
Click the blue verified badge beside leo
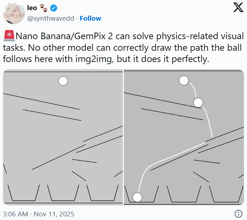pos(54,8)
